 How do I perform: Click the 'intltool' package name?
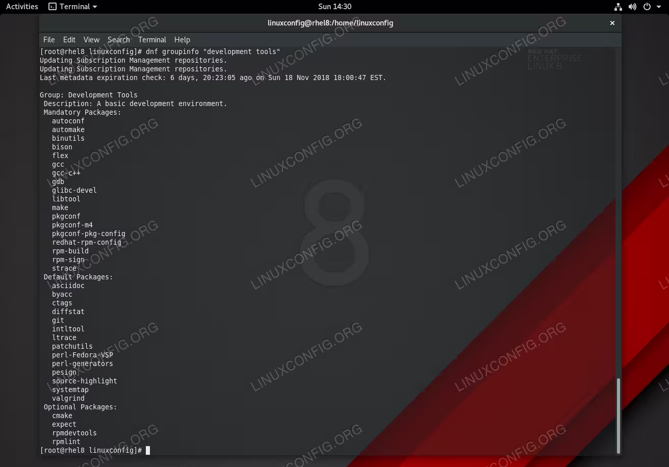[x=68, y=329]
